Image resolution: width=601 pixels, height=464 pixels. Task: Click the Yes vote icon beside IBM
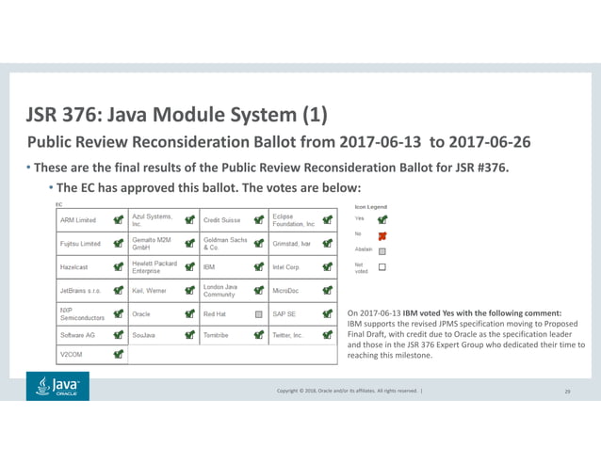click(259, 266)
